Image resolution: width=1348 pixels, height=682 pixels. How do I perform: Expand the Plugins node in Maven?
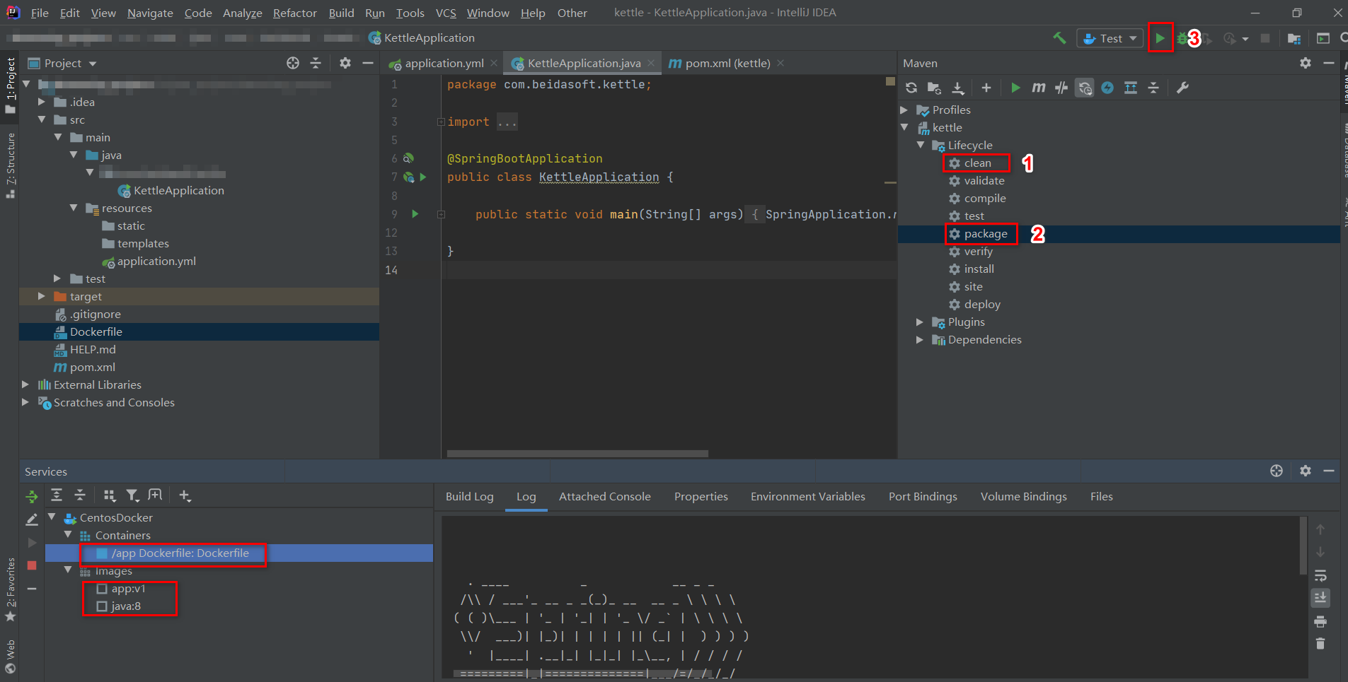[x=920, y=322]
